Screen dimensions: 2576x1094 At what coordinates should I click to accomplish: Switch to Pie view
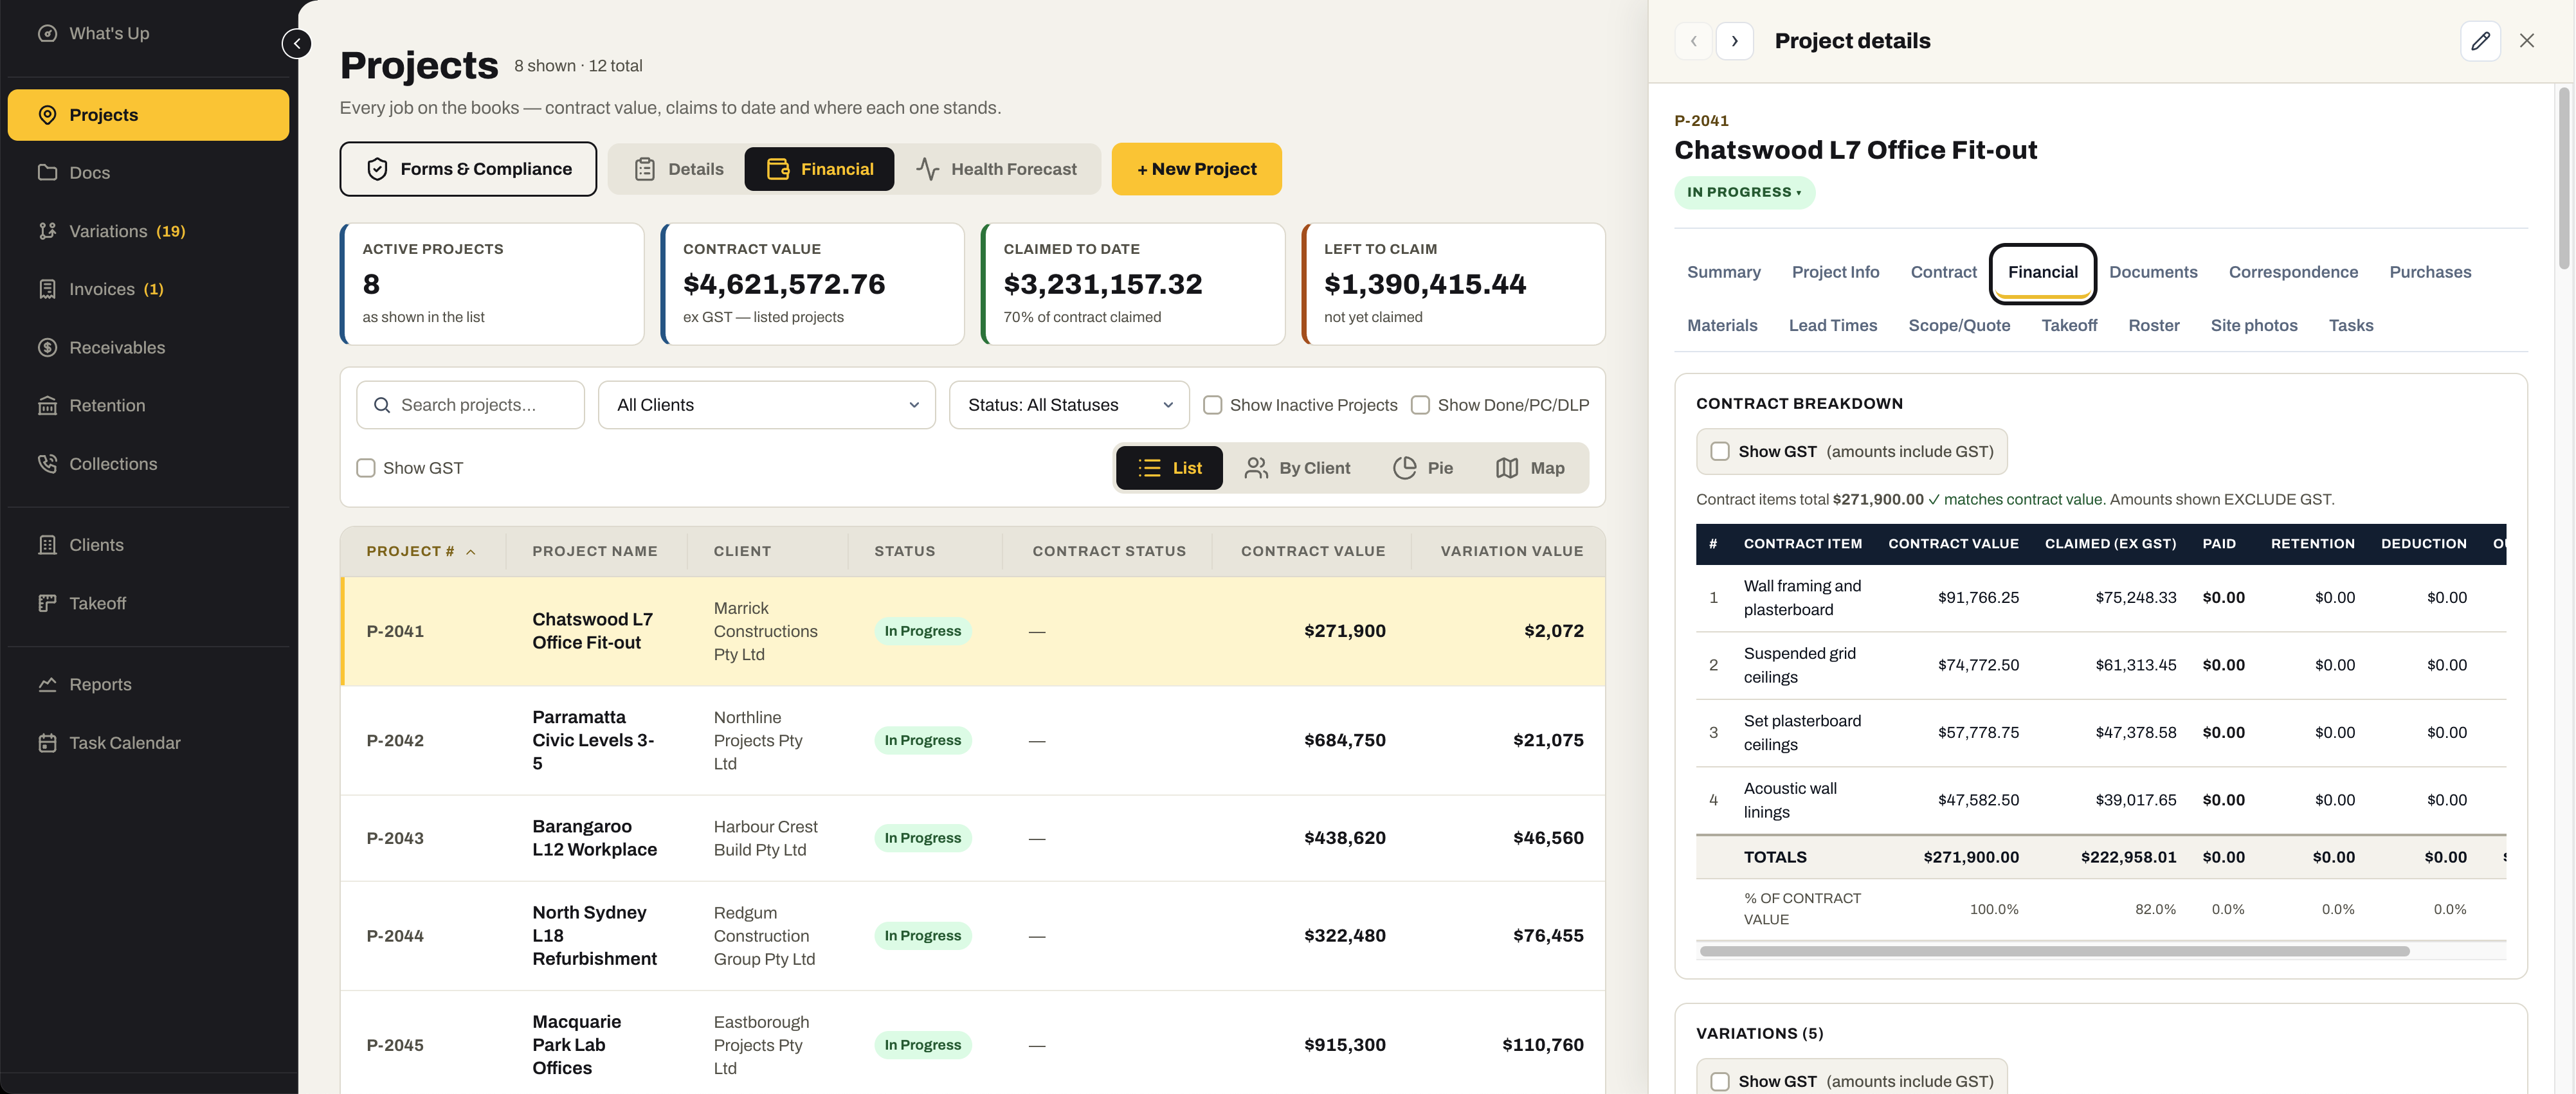pyautogui.click(x=1422, y=468)
